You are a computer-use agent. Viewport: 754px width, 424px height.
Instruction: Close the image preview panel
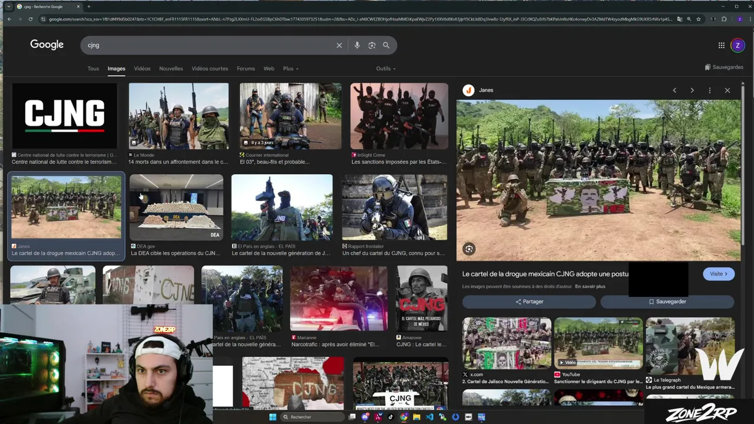[x=727, y=90]
